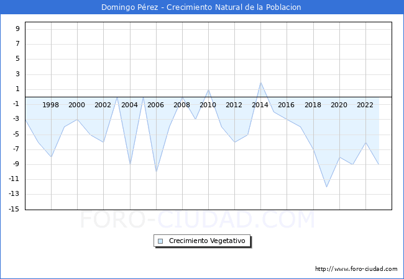The height and width of the screenshot is (279, 404).
Task: Click the 2002 x-axis label
Action: 103,105
